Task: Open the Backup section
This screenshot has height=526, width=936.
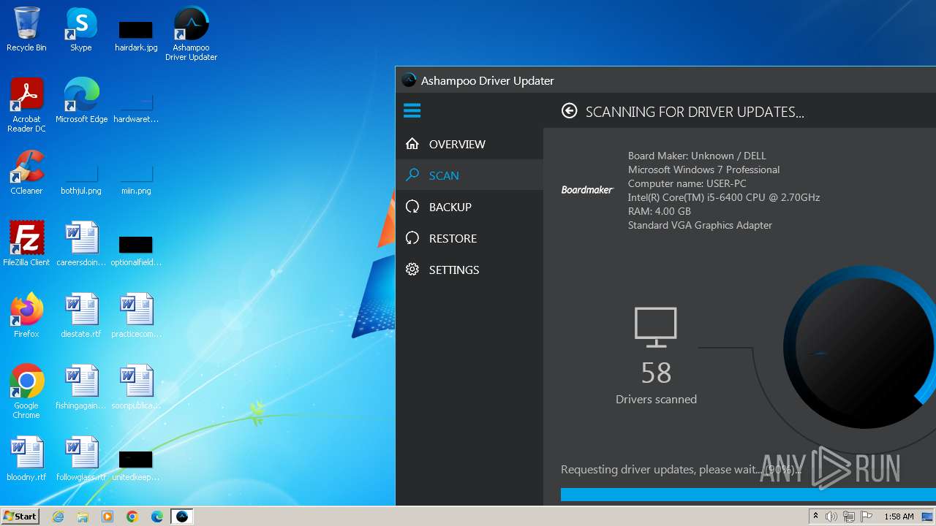Action: [469, 207]
